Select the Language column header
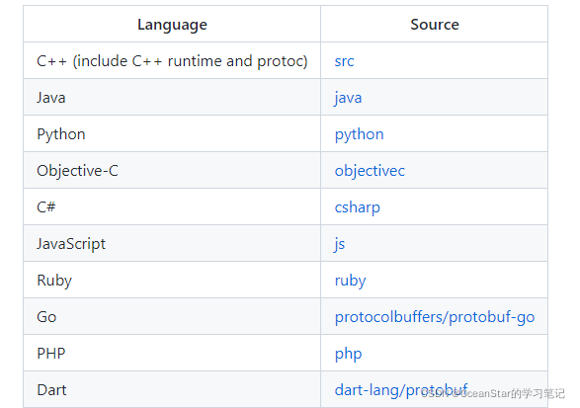 pyautogui.click(x=172, y=24)
